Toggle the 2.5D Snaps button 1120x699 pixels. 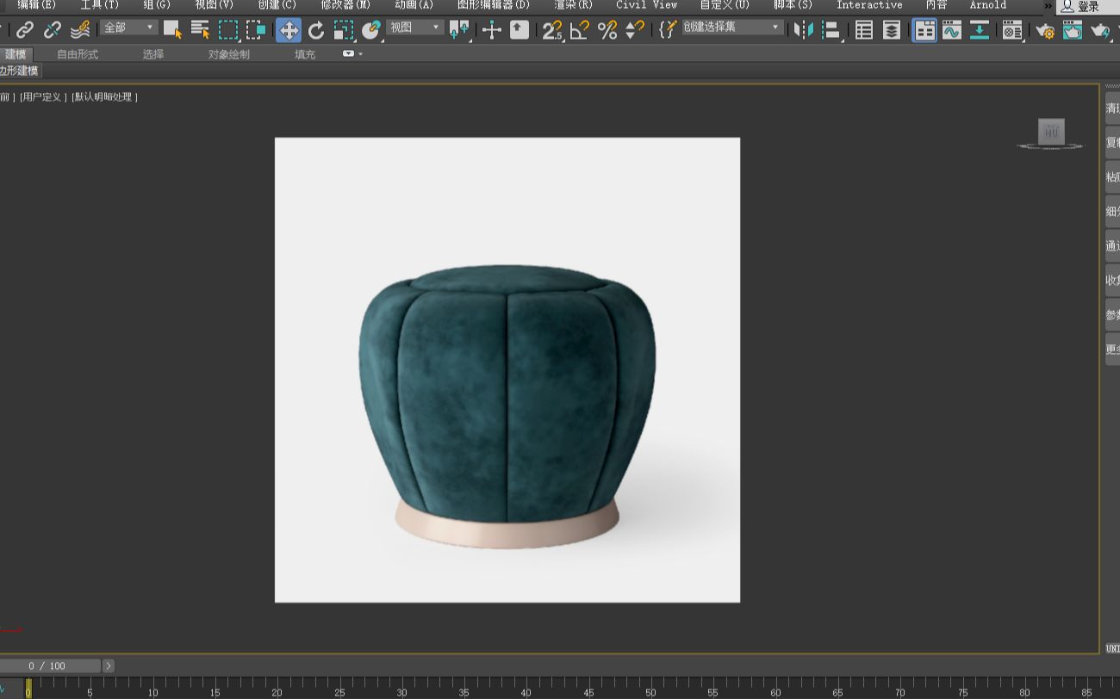(552, 30)
